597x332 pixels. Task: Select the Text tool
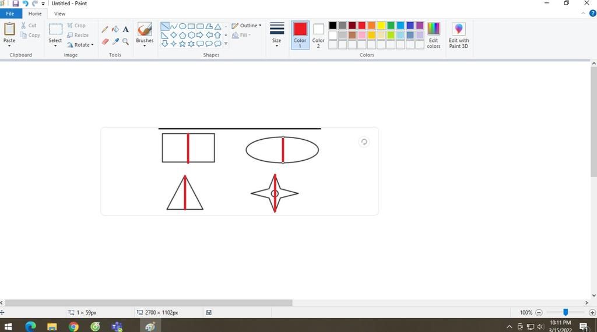click(126, 29)
